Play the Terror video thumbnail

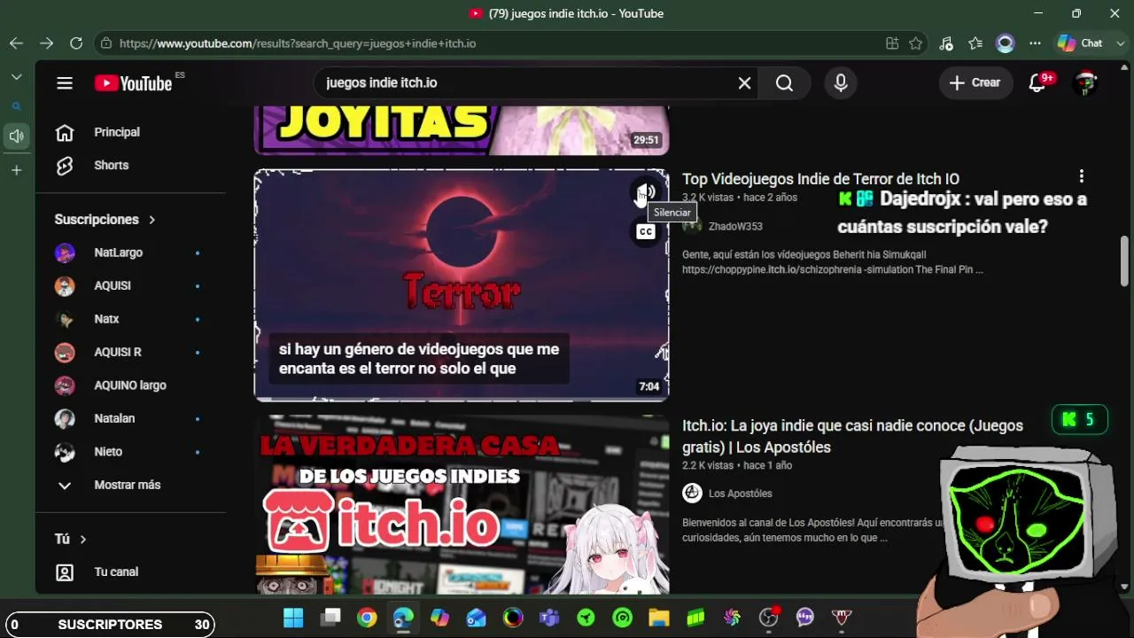[x=462, y=285]
